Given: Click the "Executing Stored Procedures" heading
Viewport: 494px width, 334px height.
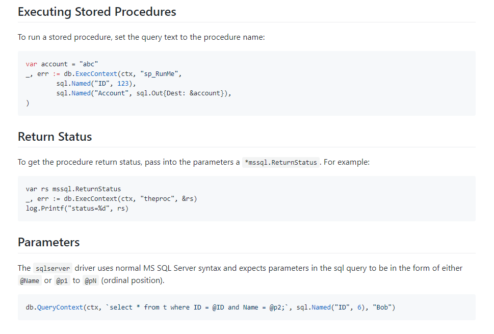Looking at the screenshot, I should pos(97,12).
